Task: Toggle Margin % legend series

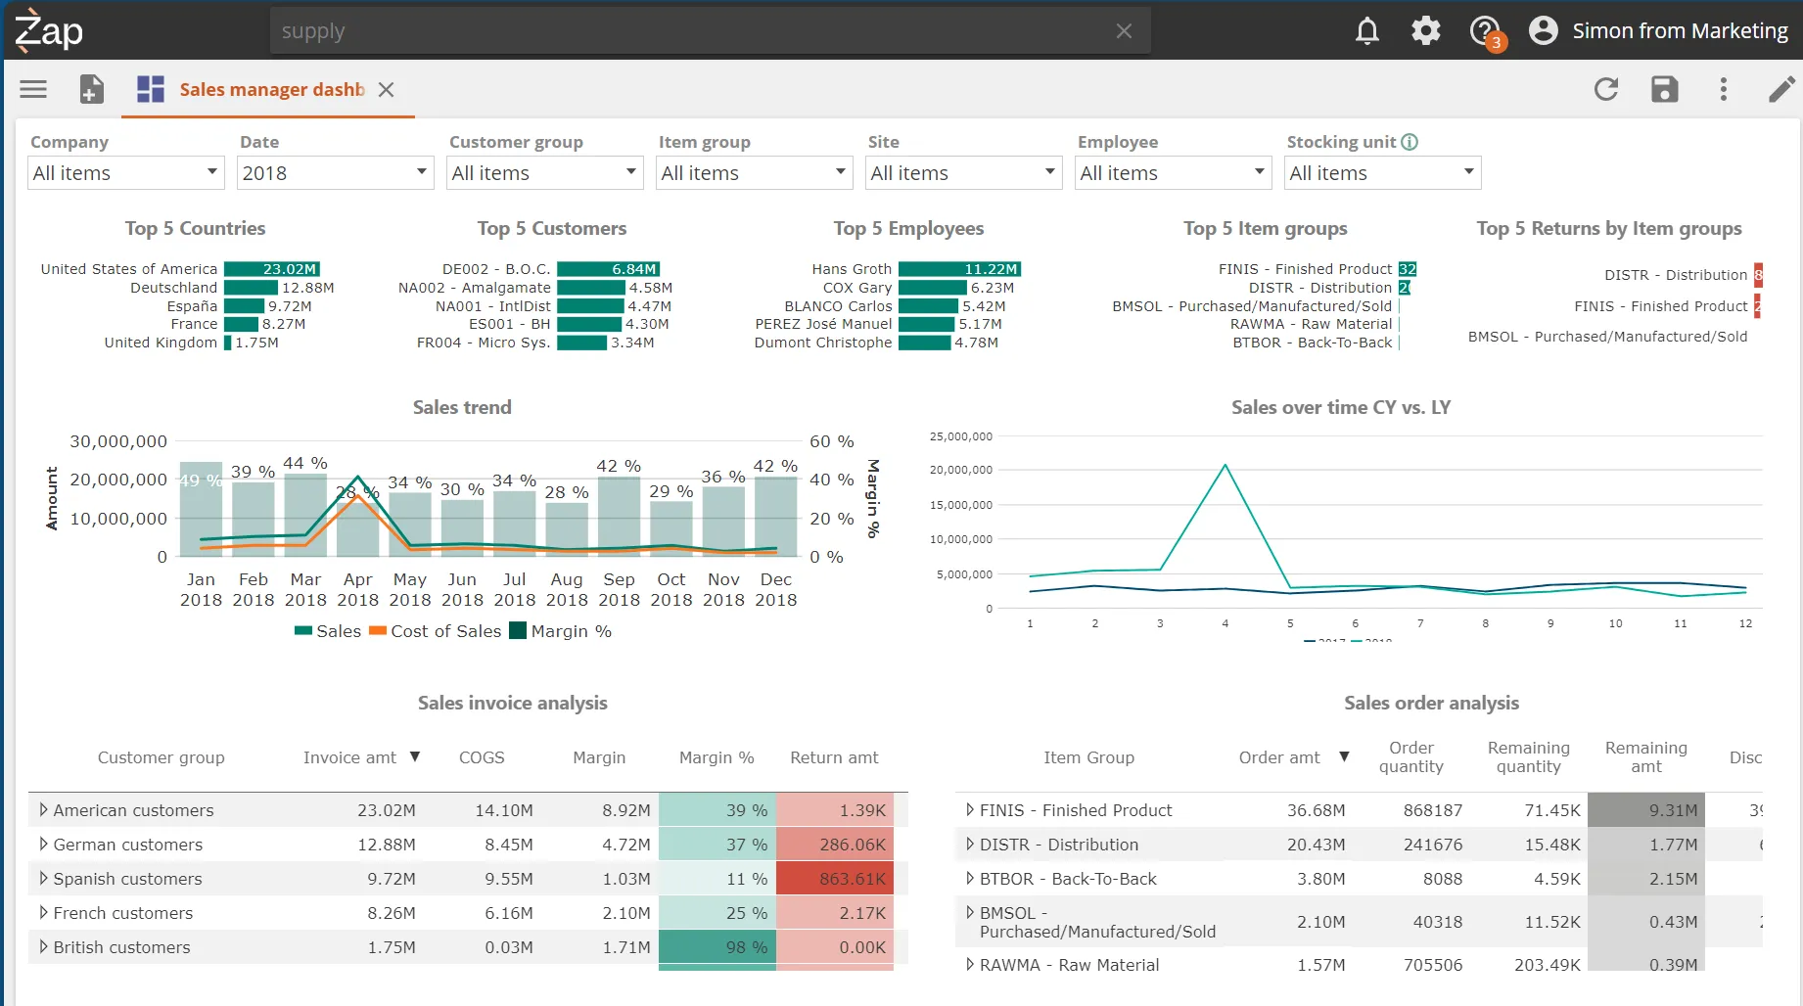Action: click(561, 631)
